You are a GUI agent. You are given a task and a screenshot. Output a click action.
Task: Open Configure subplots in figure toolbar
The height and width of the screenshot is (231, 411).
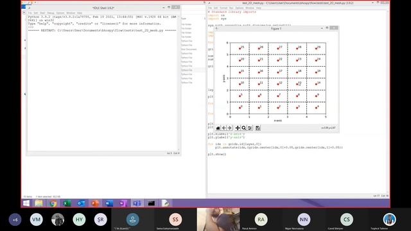click(x=250, y=128)
